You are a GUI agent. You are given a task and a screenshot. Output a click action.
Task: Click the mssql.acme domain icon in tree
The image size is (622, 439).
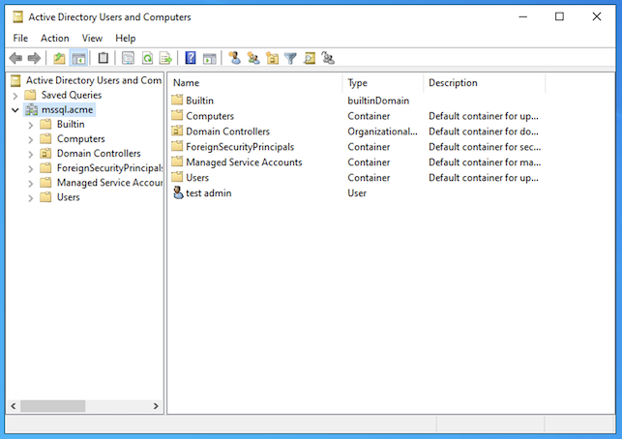pyautogui.click(x=31, y=109)
